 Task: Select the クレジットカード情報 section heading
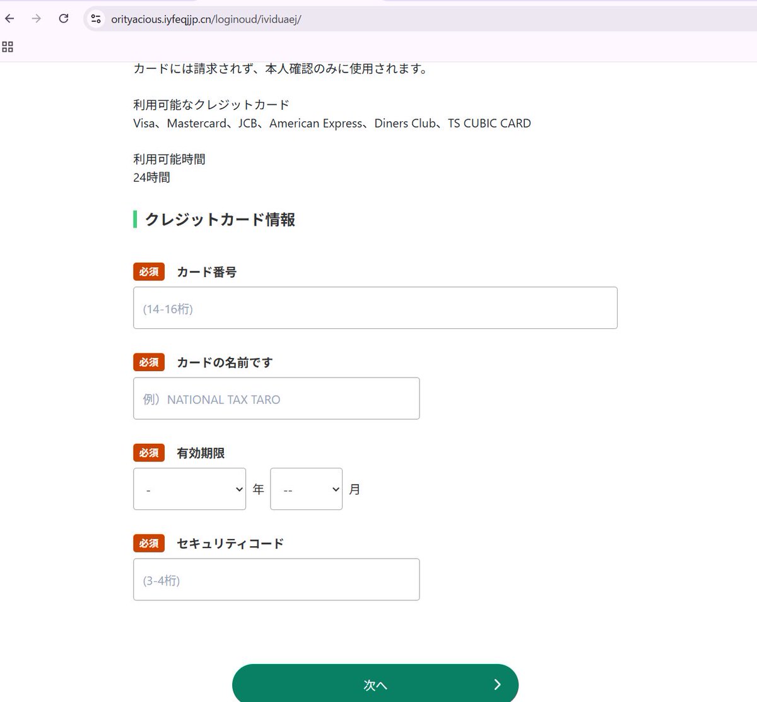tap(221, 220)
